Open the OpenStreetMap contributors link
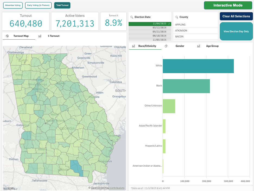This screenshot has width=254, height=191. [x=107, y=188]
